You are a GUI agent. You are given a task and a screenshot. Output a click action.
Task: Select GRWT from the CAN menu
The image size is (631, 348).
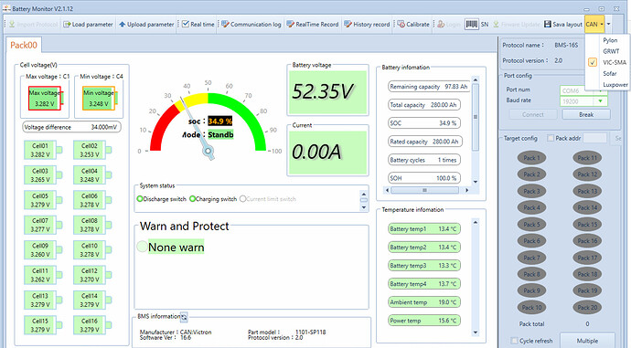point(611,51)
